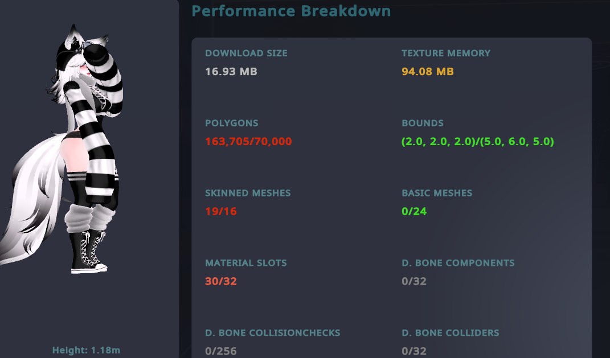Screen dimensions: 610x358
Task: Click the D. Bone Colliders label
Action: pos(450,333)
